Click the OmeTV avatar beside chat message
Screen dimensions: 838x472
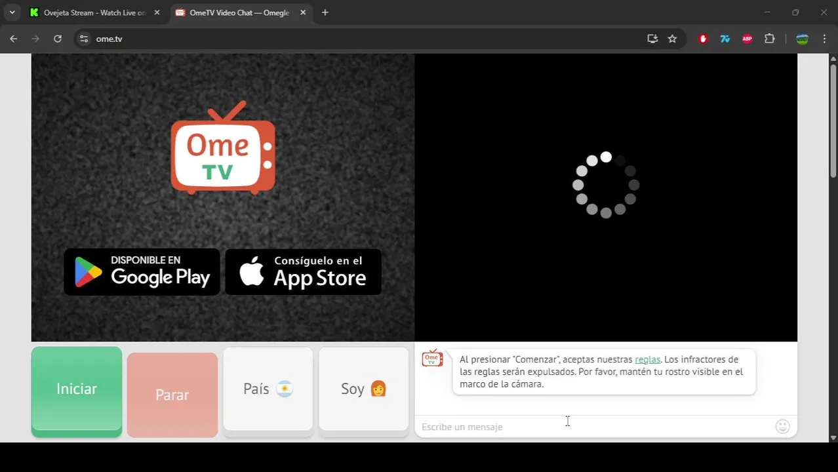tap(432, 358)
